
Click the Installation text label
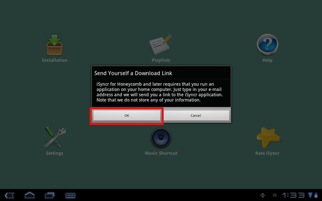(55, 60)
